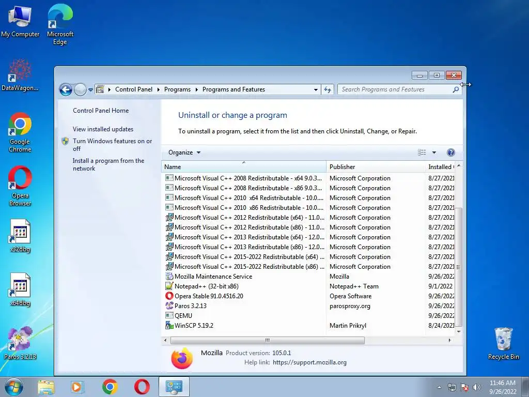Click the Firefox logo in details pane
Viewport: 529px width, 397px height.
point(182,358)
